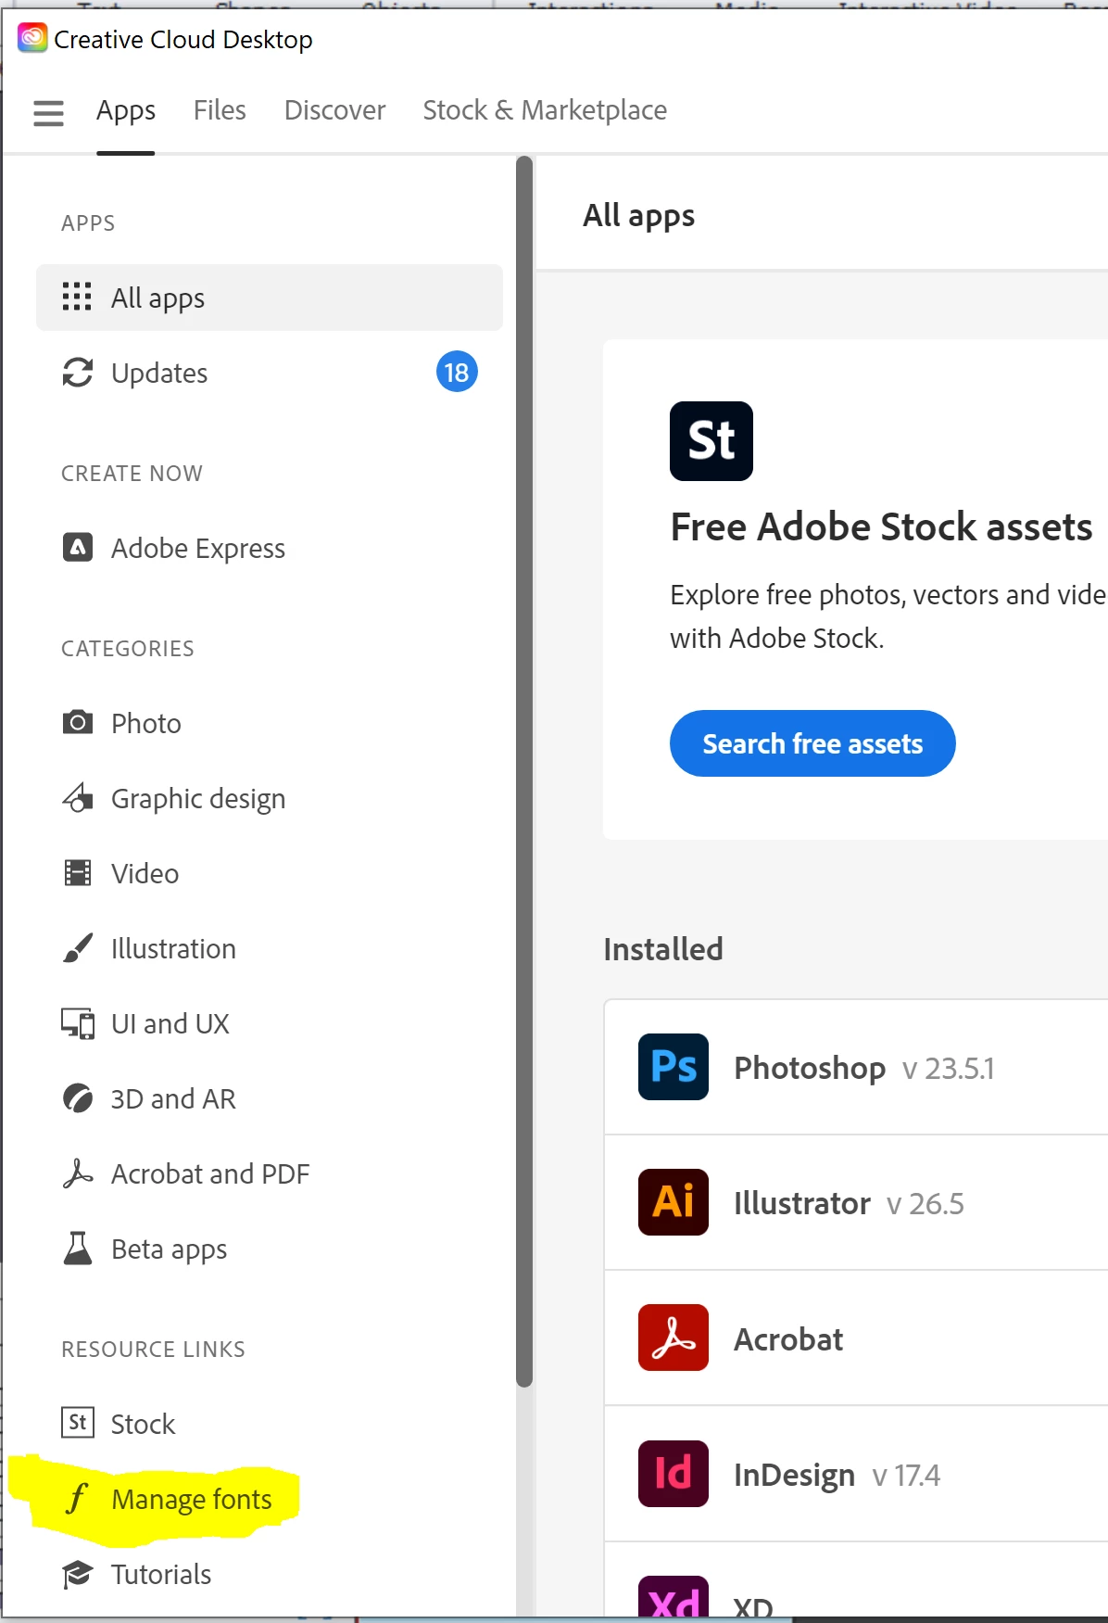Select All apps in sidebar
Image resolution: width=1108 pixels, height=1623 pixels.
click(x=270, y=298)
